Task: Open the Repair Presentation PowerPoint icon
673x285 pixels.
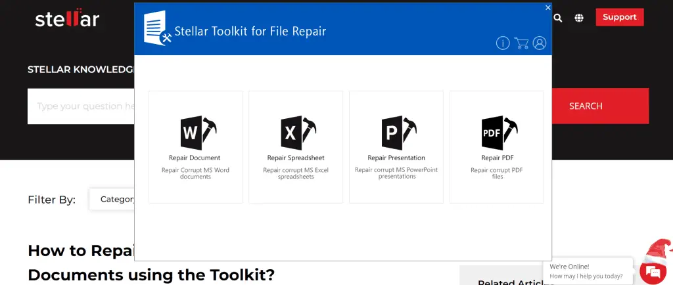Action: point(399,133)
